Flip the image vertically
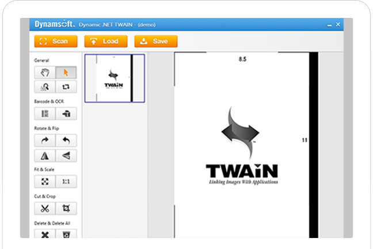373x249 pixels. [x=66, y=155]
